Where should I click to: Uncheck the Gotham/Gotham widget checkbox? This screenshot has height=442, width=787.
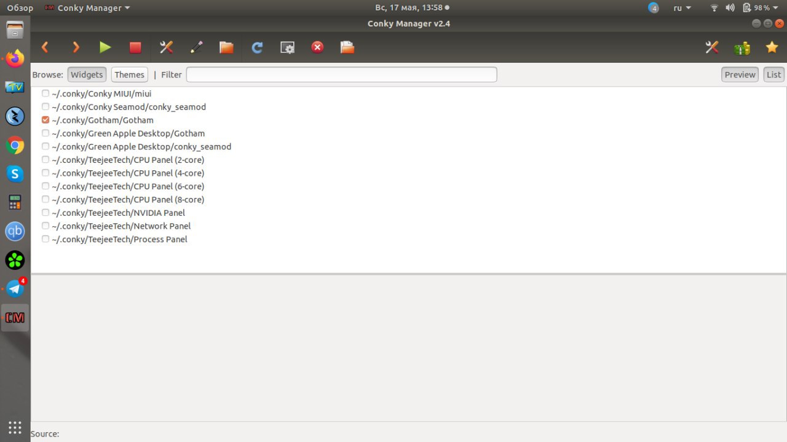click(x=45, y=120)
